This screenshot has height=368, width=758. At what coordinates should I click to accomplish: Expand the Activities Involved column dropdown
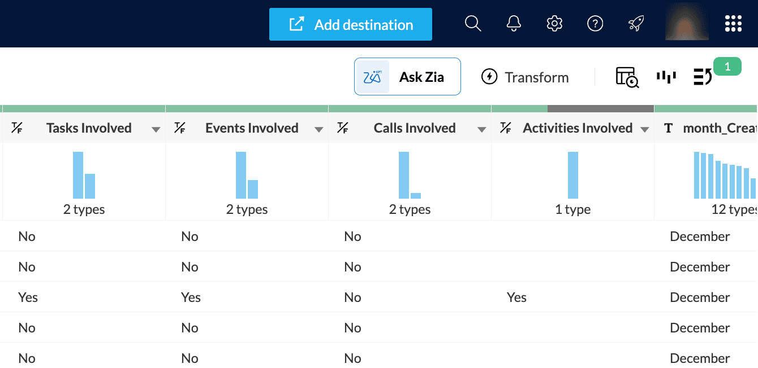pyautogui.click(x=645, y=129)
